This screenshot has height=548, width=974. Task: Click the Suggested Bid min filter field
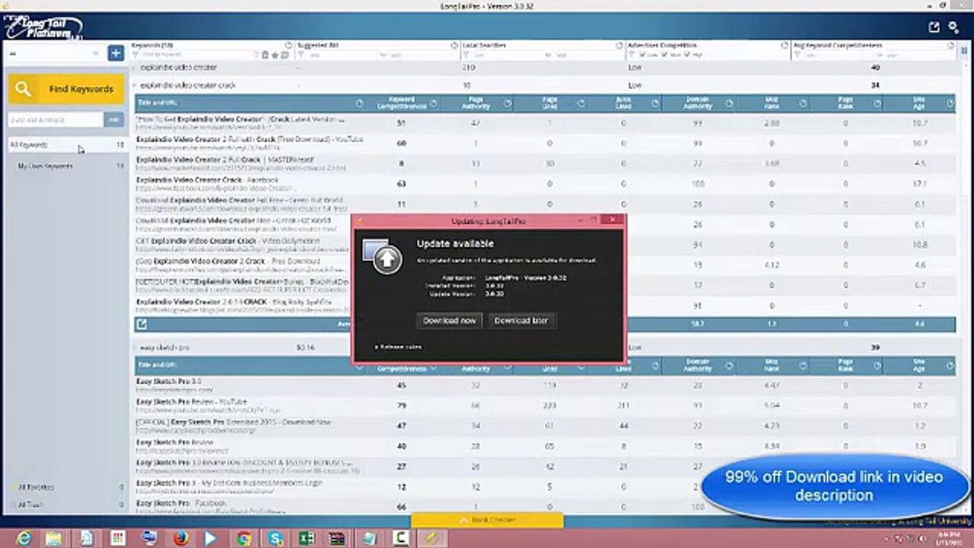click(336, 55)
